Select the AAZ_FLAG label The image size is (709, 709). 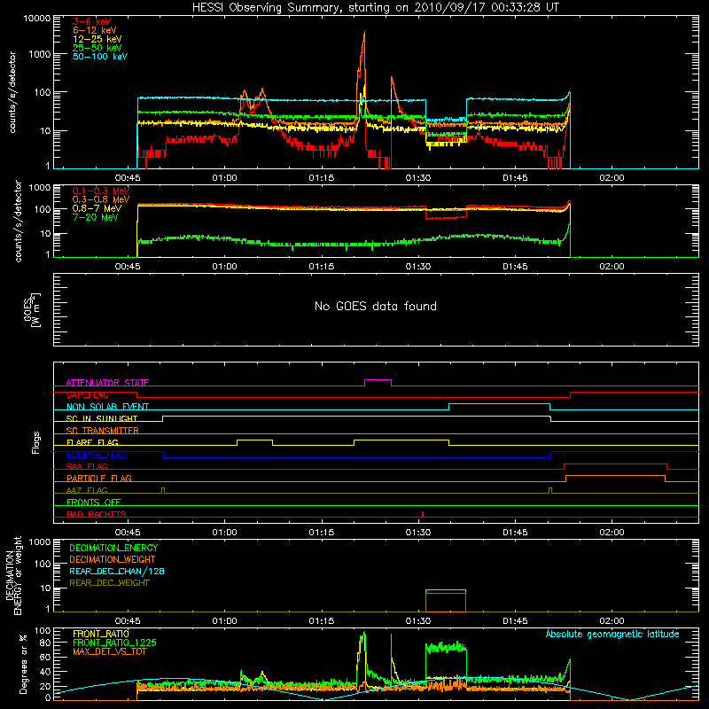coord(87,490)
